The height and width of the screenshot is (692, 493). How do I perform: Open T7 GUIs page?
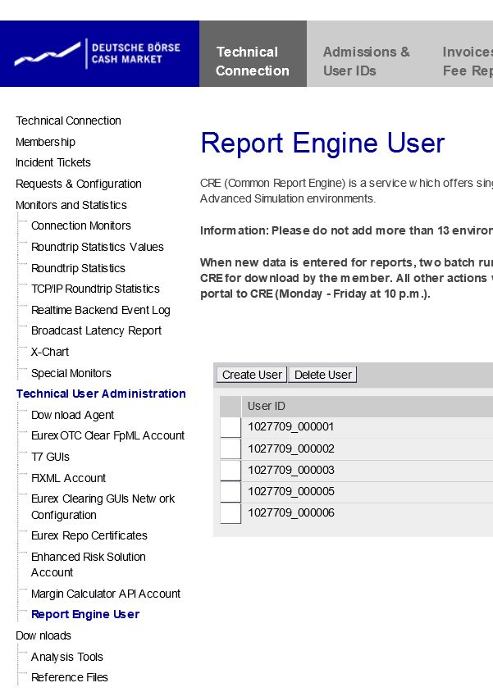tap(50, 458)
